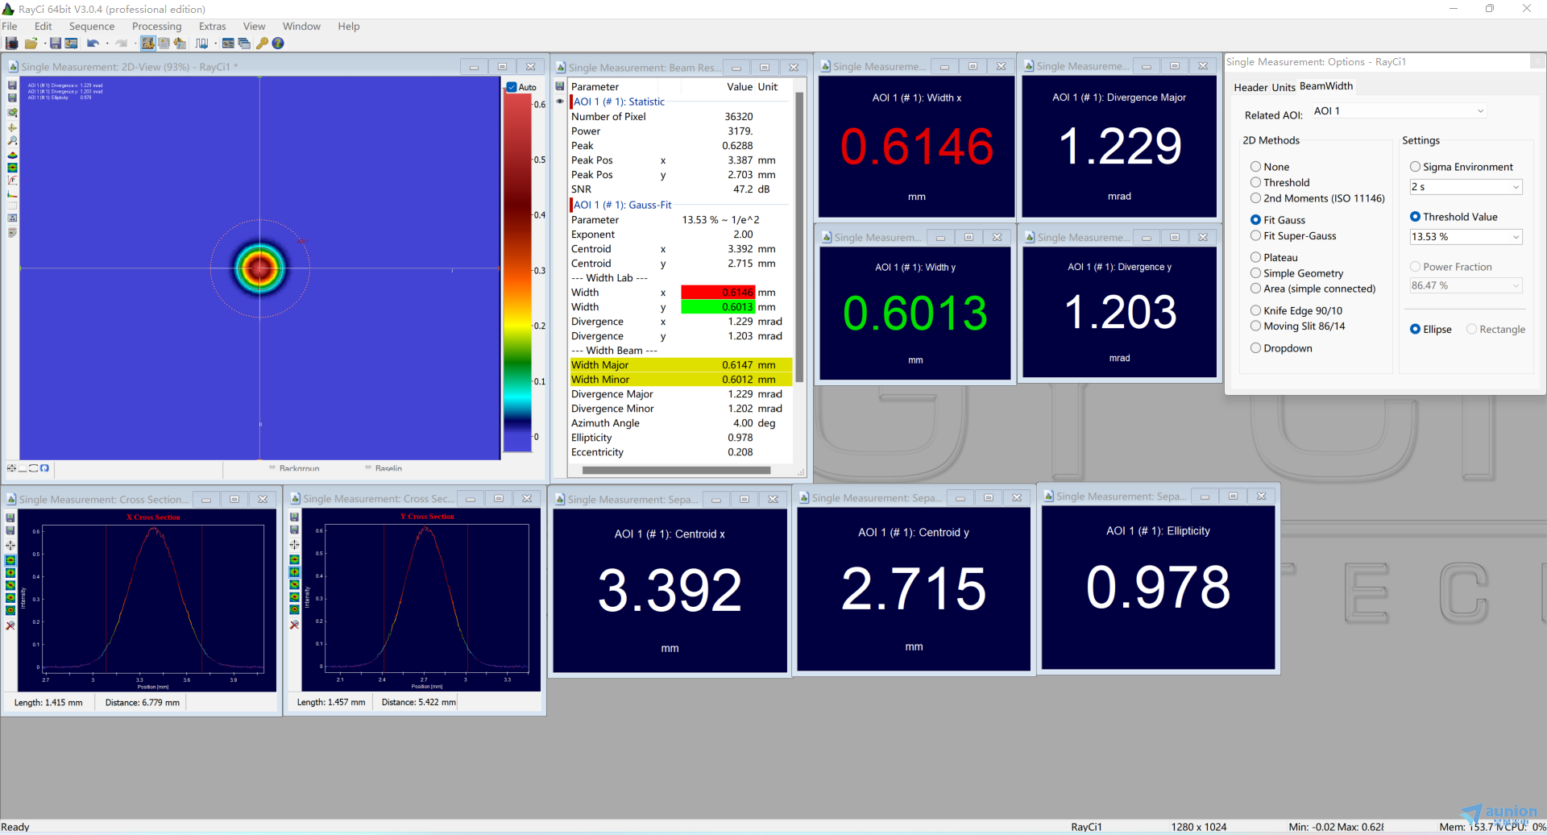This screenshot has width=1547, height=835.
Task: Expand the undo history dropdown arrow
Action: click(107, 44)
